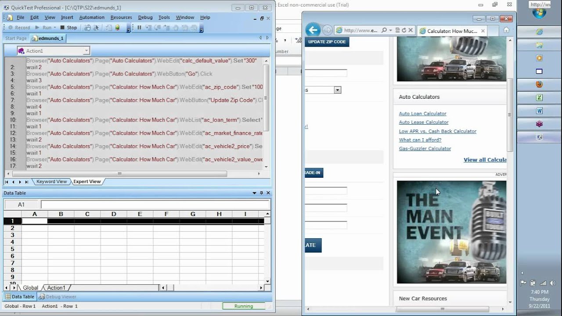Click the Run button in QuickTest toolbar
The image size is (562, 316).
(43, 28)
